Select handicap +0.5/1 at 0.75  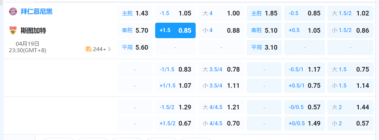point(305,86)
